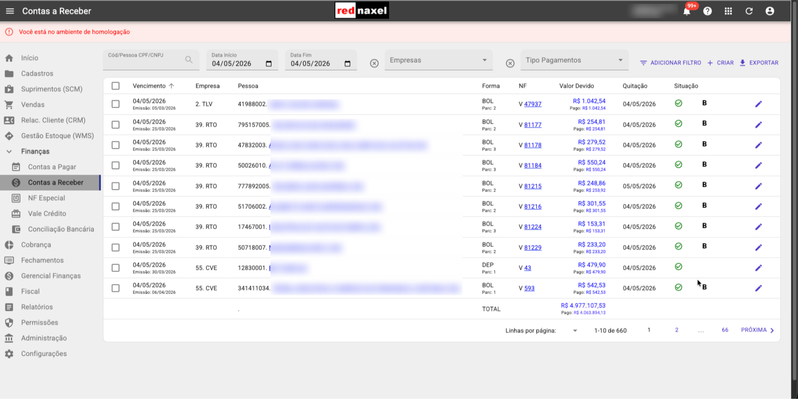Open the notifications bell
The width and height of the screenshot is (798, 399).
(x=687, y=11)
